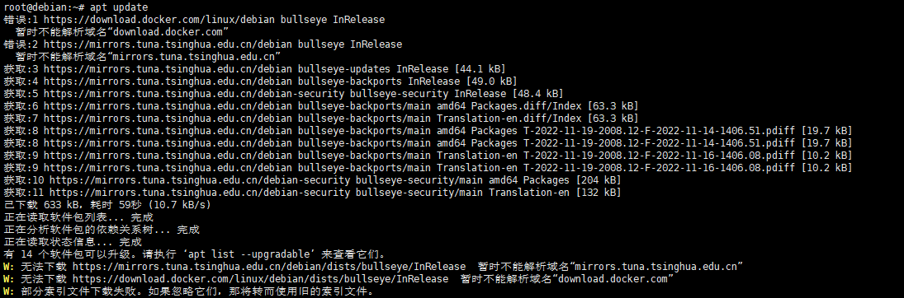Click the docker InRelease URL in second warning
The image size is (904, 298).
pyautogui.click(x=260, y=279)
